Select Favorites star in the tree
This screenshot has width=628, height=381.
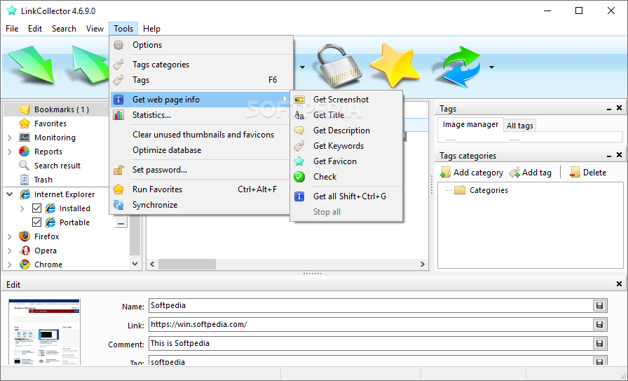pos(25,123)
